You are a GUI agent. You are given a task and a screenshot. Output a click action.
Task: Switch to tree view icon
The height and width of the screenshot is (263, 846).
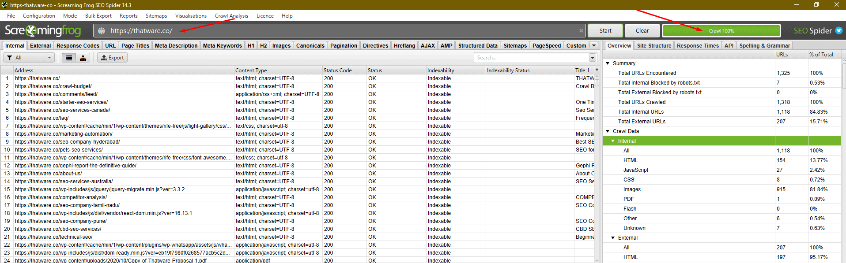click(x=83, y=58)
